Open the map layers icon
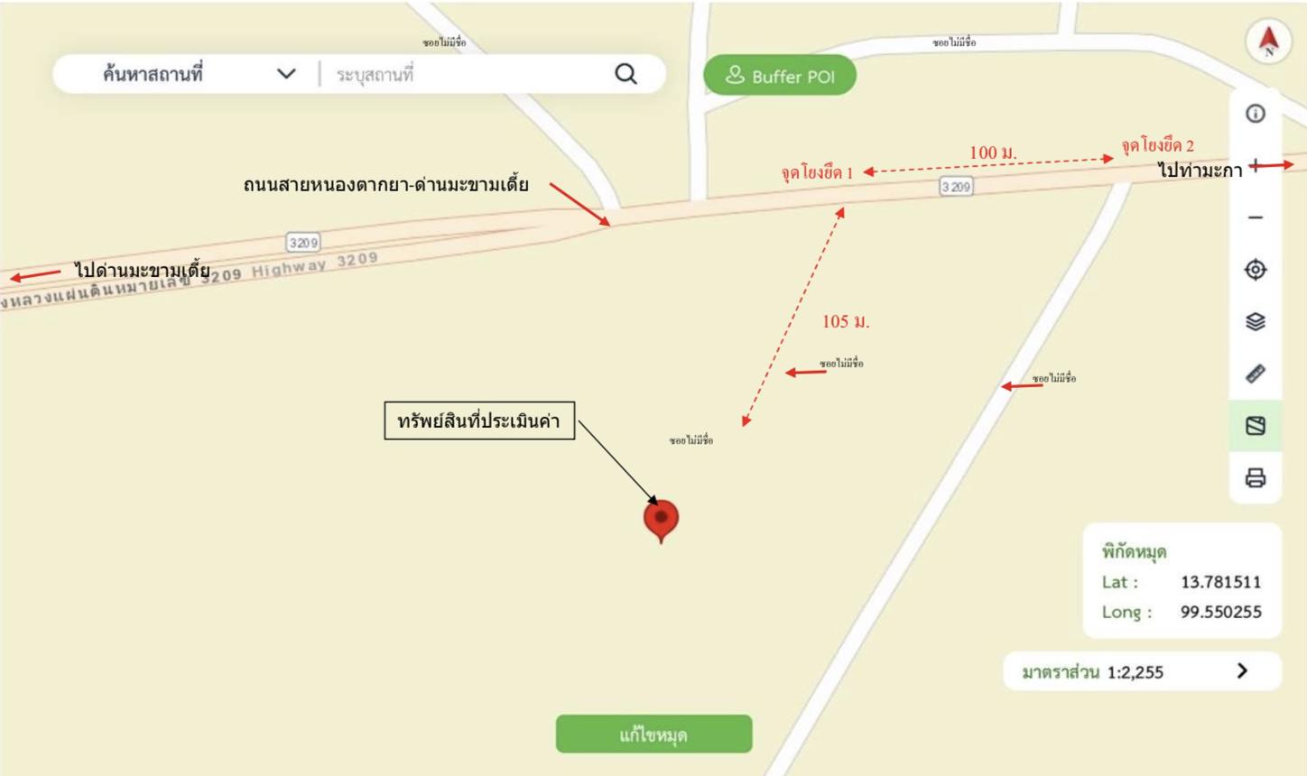 tap(1256, 321)
